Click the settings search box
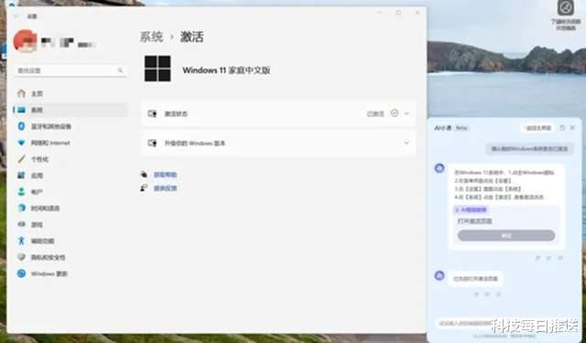Screen dimensions: 586x343 71,70
